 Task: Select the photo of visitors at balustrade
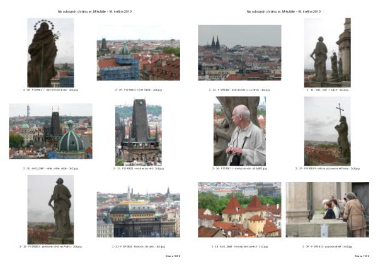point(327,210)
